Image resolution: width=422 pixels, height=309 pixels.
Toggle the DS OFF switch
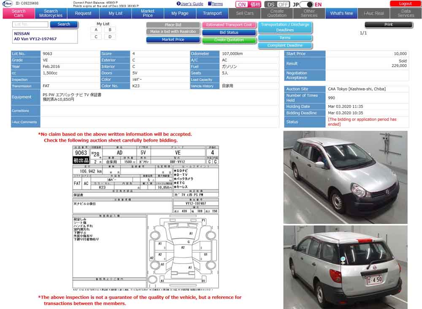tap(277, 5)
